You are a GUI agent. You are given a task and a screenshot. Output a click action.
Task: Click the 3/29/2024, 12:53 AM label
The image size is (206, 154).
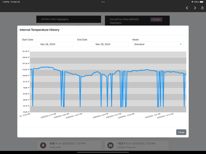pyautogui.click(x=126, y=116)
